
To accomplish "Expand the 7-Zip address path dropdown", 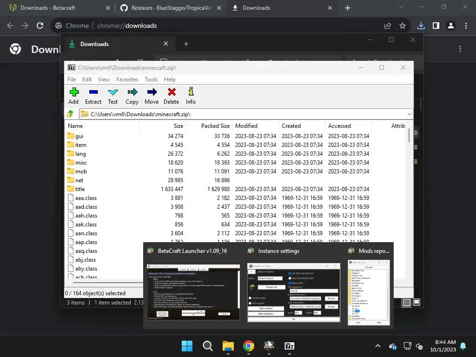I will pos(409,114).
